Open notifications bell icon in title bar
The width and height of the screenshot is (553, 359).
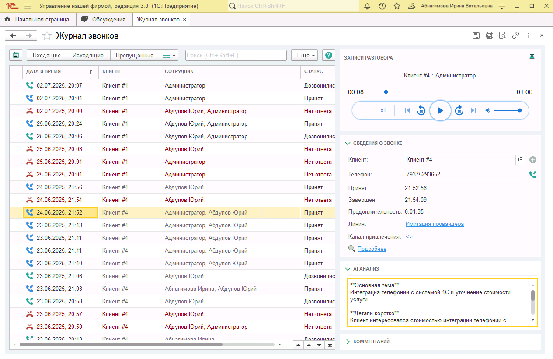pos(367,6)
